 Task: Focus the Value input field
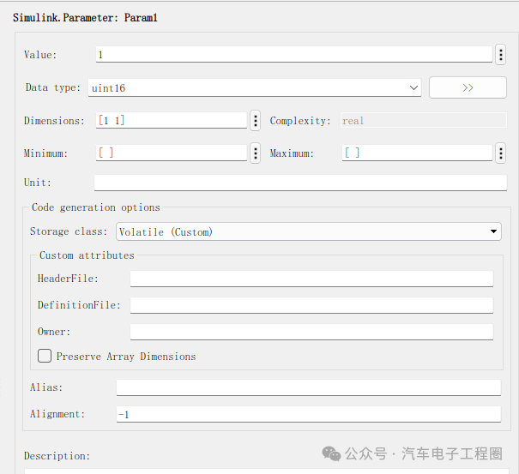(294, 55)
